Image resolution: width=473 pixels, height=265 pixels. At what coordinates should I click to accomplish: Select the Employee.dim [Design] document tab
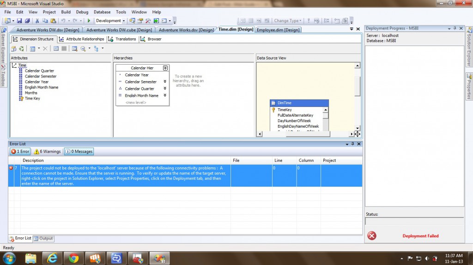278,30
